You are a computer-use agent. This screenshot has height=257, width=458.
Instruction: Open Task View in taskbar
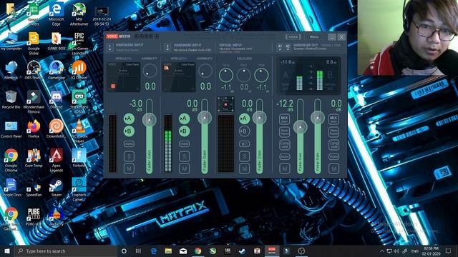click(x=138, y=251)
